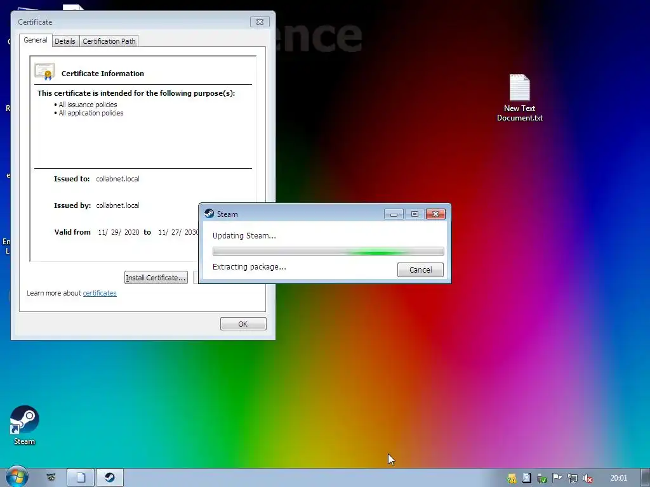
Task: Click the valid-from date 11/29/2020
Action: 119,232
